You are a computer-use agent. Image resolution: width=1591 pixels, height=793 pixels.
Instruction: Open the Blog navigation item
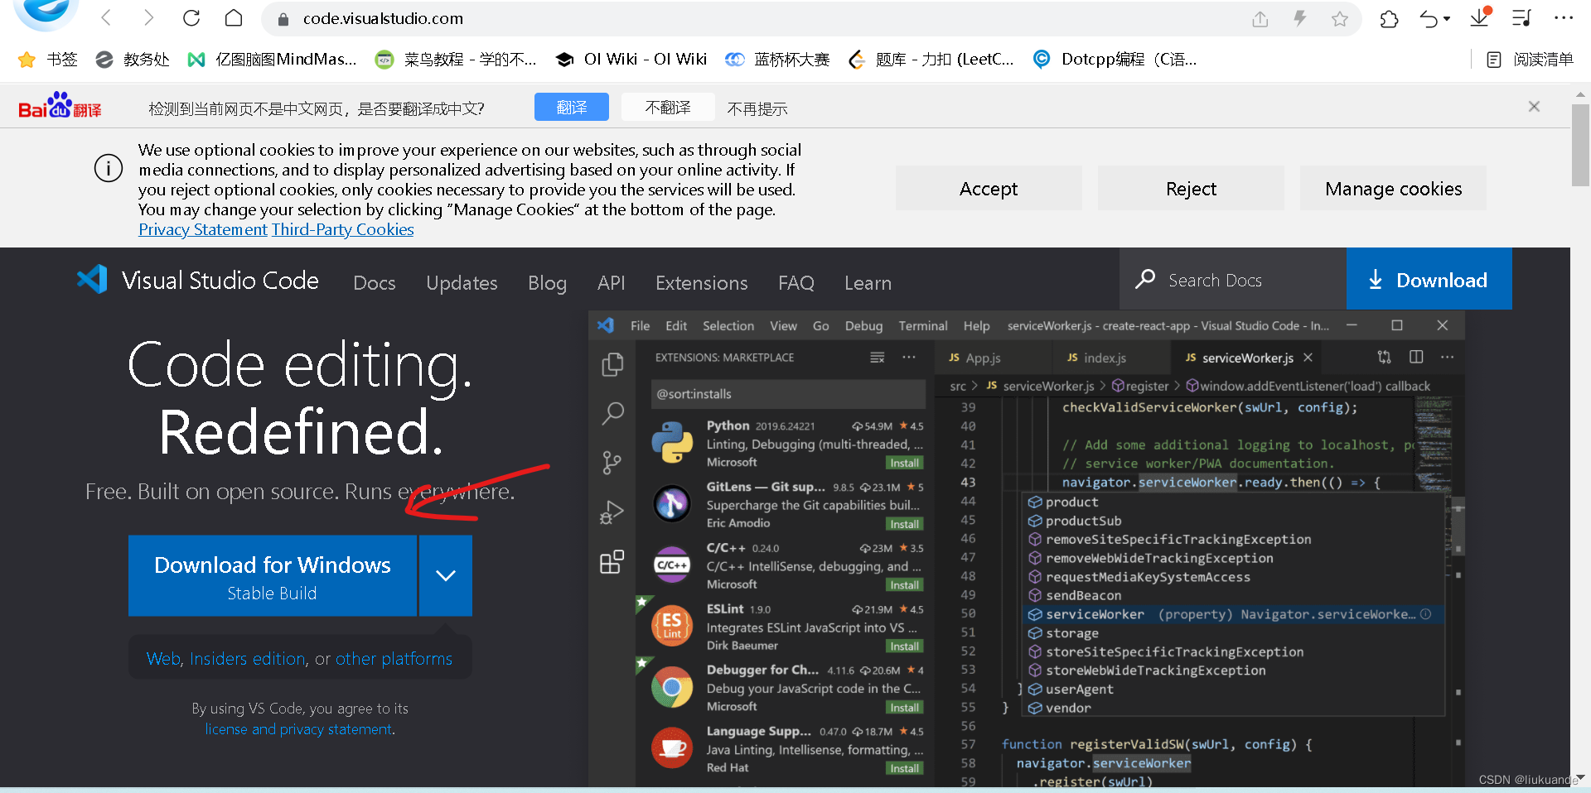pos(548,283)
